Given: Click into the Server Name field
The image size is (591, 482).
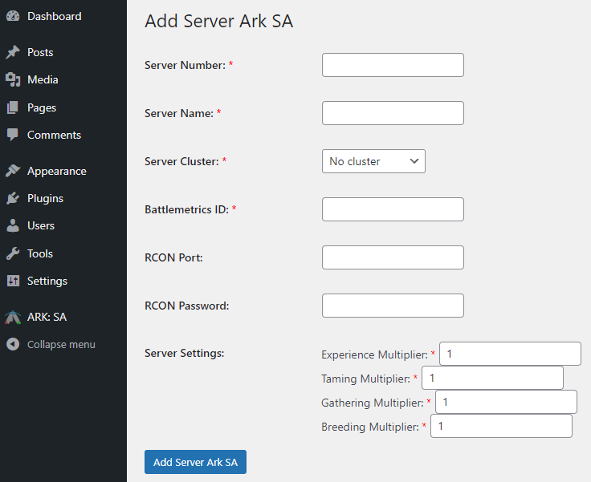Looking at the screenshot, I should click(393, 113).
